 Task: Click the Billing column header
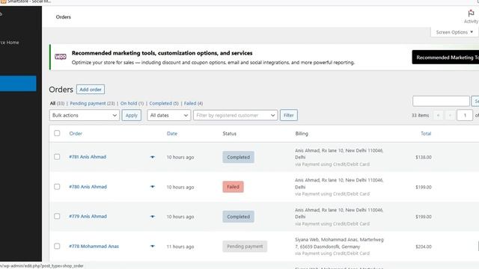(x=302, y=134)
